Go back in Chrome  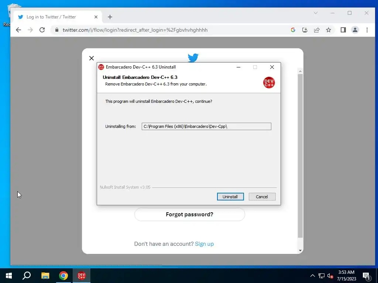pos(18,30)
